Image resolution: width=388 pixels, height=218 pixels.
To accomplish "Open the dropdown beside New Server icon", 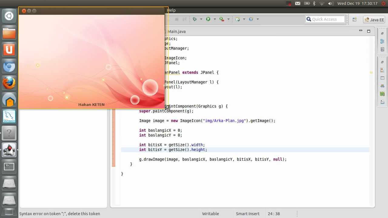I will point(244,19).
